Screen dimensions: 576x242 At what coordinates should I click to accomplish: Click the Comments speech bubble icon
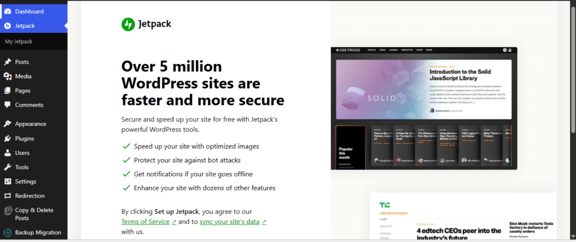(x=7, y=105)
